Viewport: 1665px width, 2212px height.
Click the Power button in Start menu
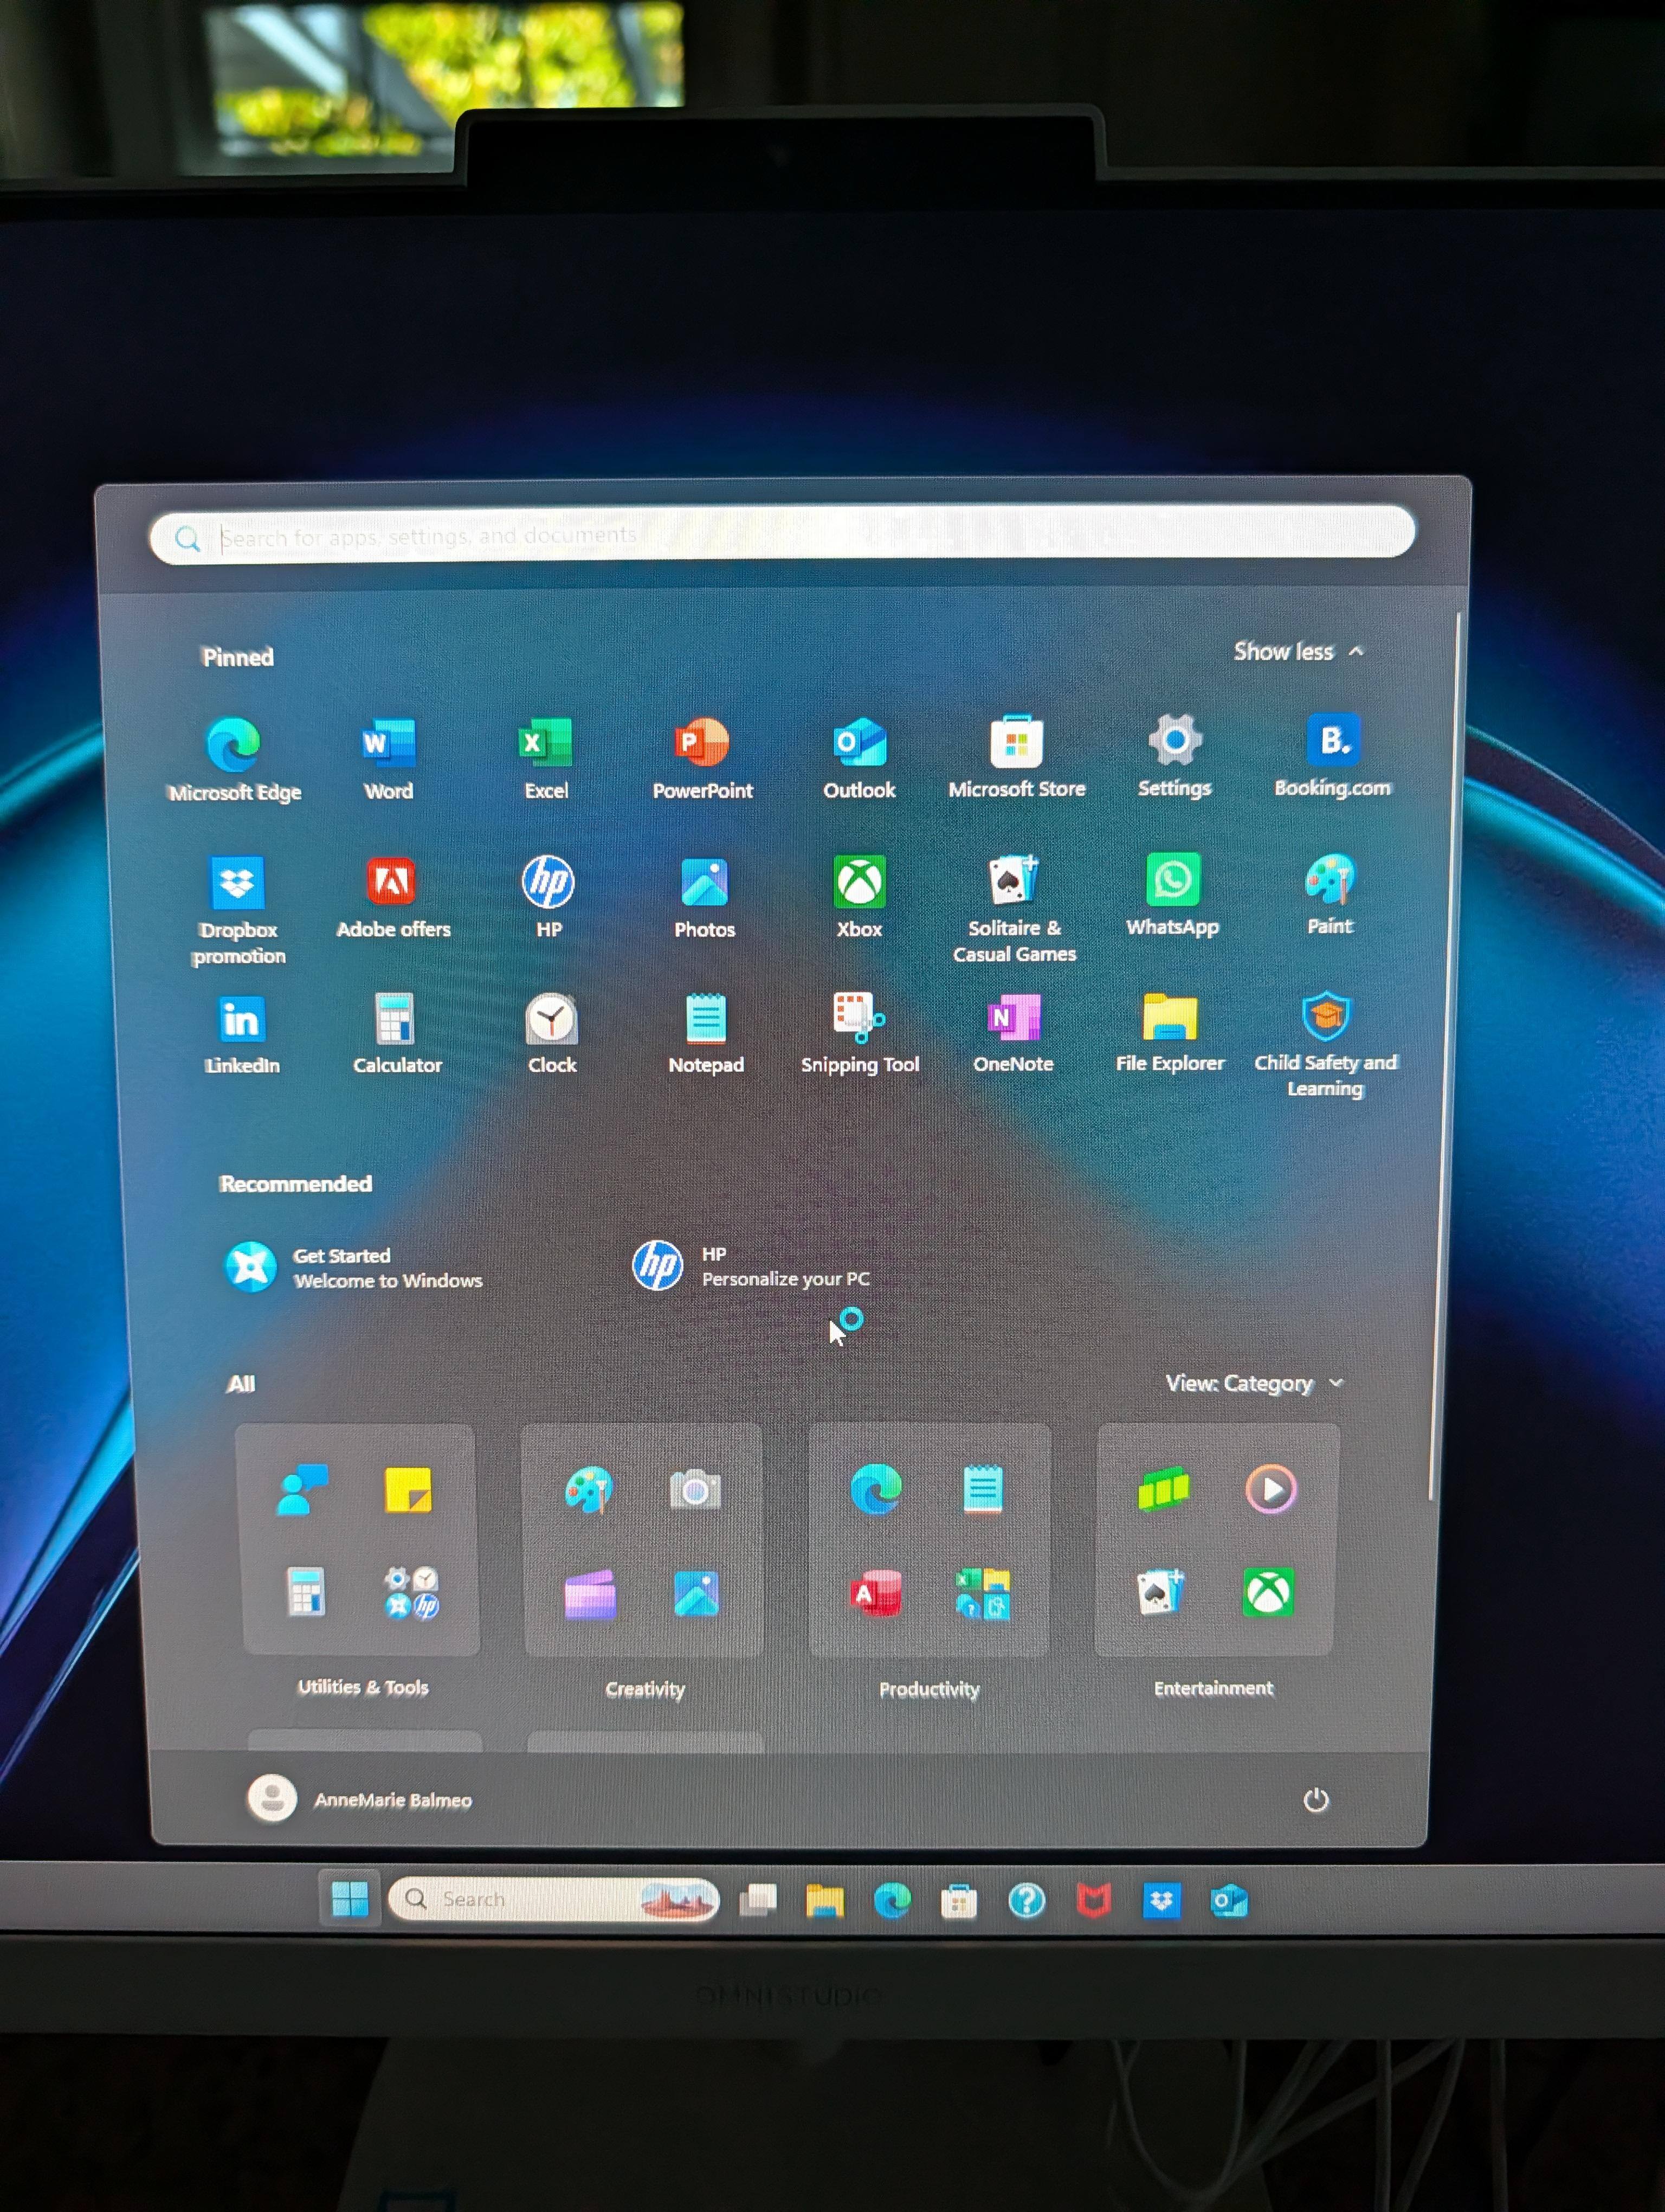tap(1316, 1799)
